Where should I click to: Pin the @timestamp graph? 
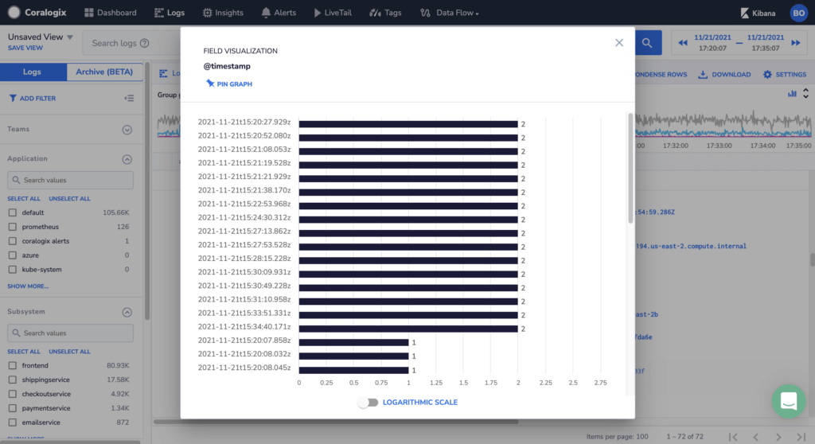click(229, 84)
